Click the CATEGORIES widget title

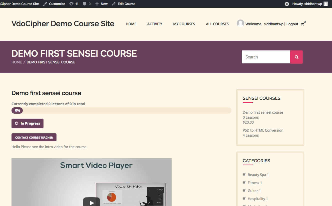(256, 161)
